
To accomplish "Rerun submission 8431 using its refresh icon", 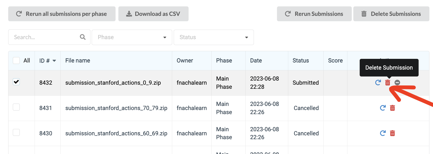I will 383,108.
